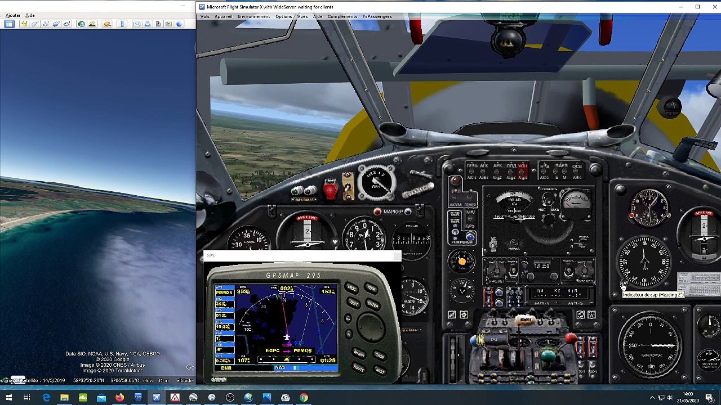The height and width of the screenshot is (405, 721).
Task: Click the heading indicator gauge on right panel
Action: pyautogui.click(x=646, y=262)
